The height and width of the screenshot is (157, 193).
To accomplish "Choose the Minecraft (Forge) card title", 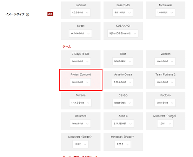I will point(165,116).
